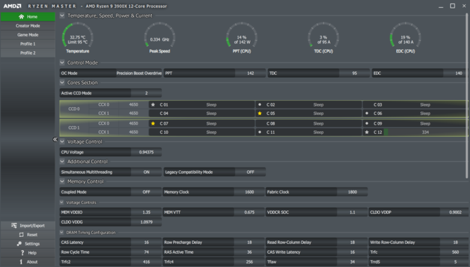The image size is (470, 267).
Task: Click the dot marker beside C 09
Action: pyautogui.click(x=367, y=123)
